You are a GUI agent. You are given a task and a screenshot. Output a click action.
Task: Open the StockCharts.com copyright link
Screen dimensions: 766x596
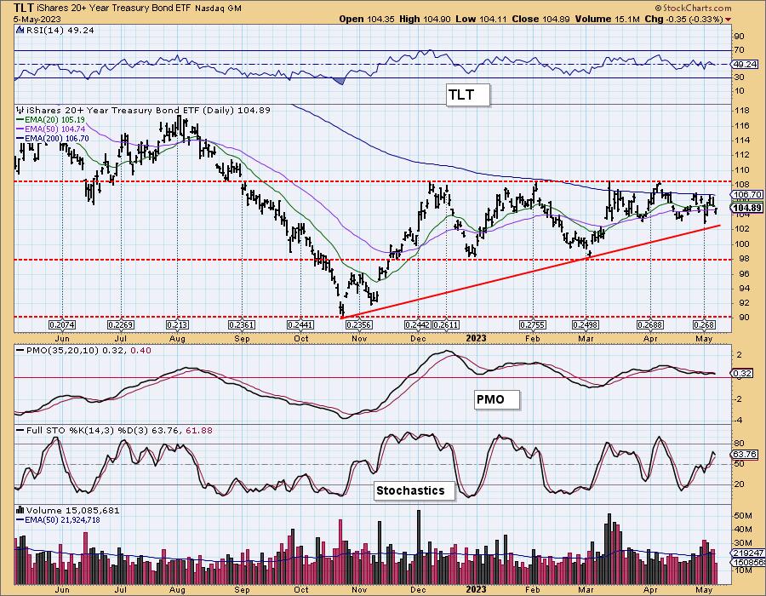click(x=693, y=8)
